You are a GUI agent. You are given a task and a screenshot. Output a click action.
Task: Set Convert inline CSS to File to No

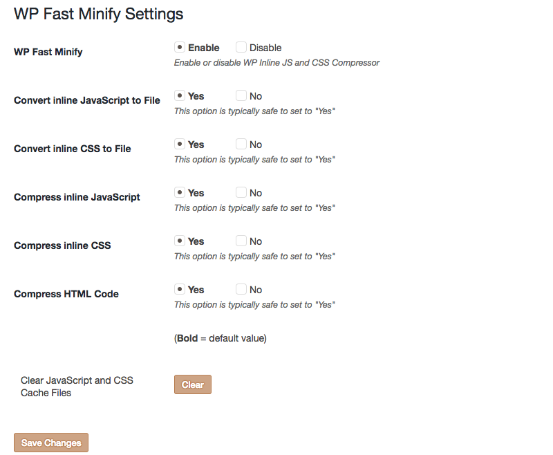[241, 144]
